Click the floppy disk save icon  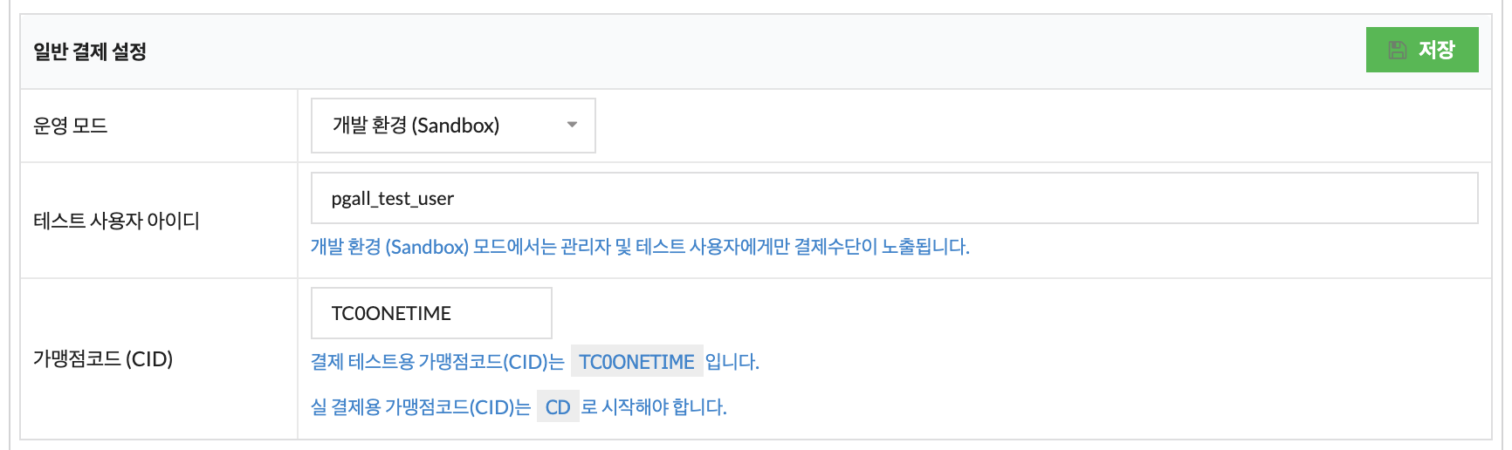point(1398,50)
